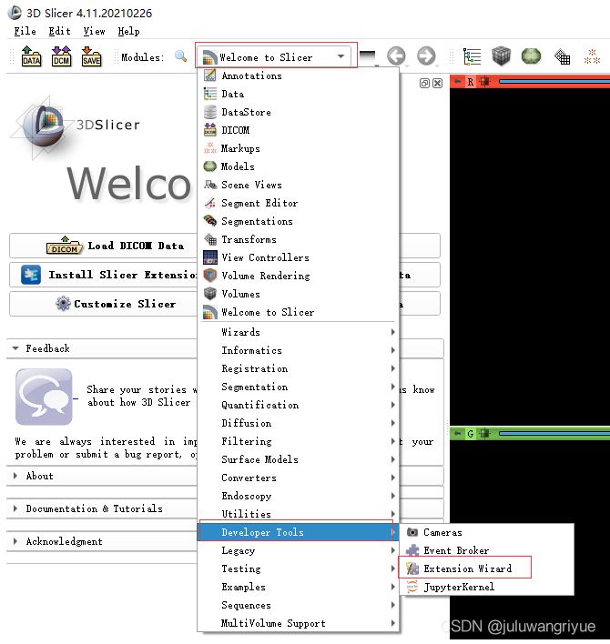Select DICOM in module list
Screen dimensions: 610x644
click(x=298, y=130)
